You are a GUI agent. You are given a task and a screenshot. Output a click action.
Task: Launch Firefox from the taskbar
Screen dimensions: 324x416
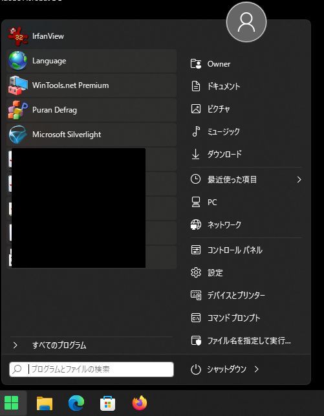click(x=140, y=403)
